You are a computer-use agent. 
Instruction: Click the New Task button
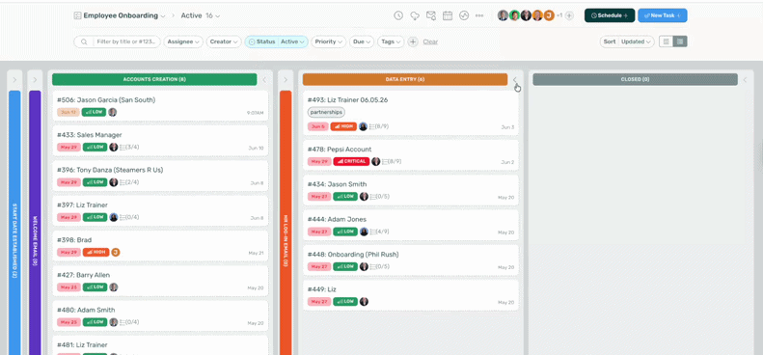coord(663,15)
